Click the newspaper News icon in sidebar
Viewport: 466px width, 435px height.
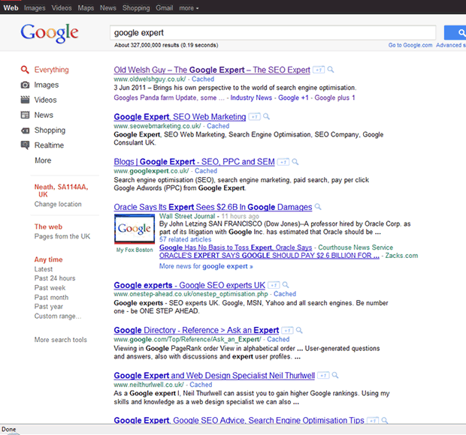pos(25,115)
